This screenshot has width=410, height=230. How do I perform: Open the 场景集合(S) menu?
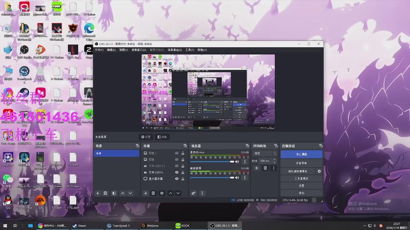coord(175,50)
